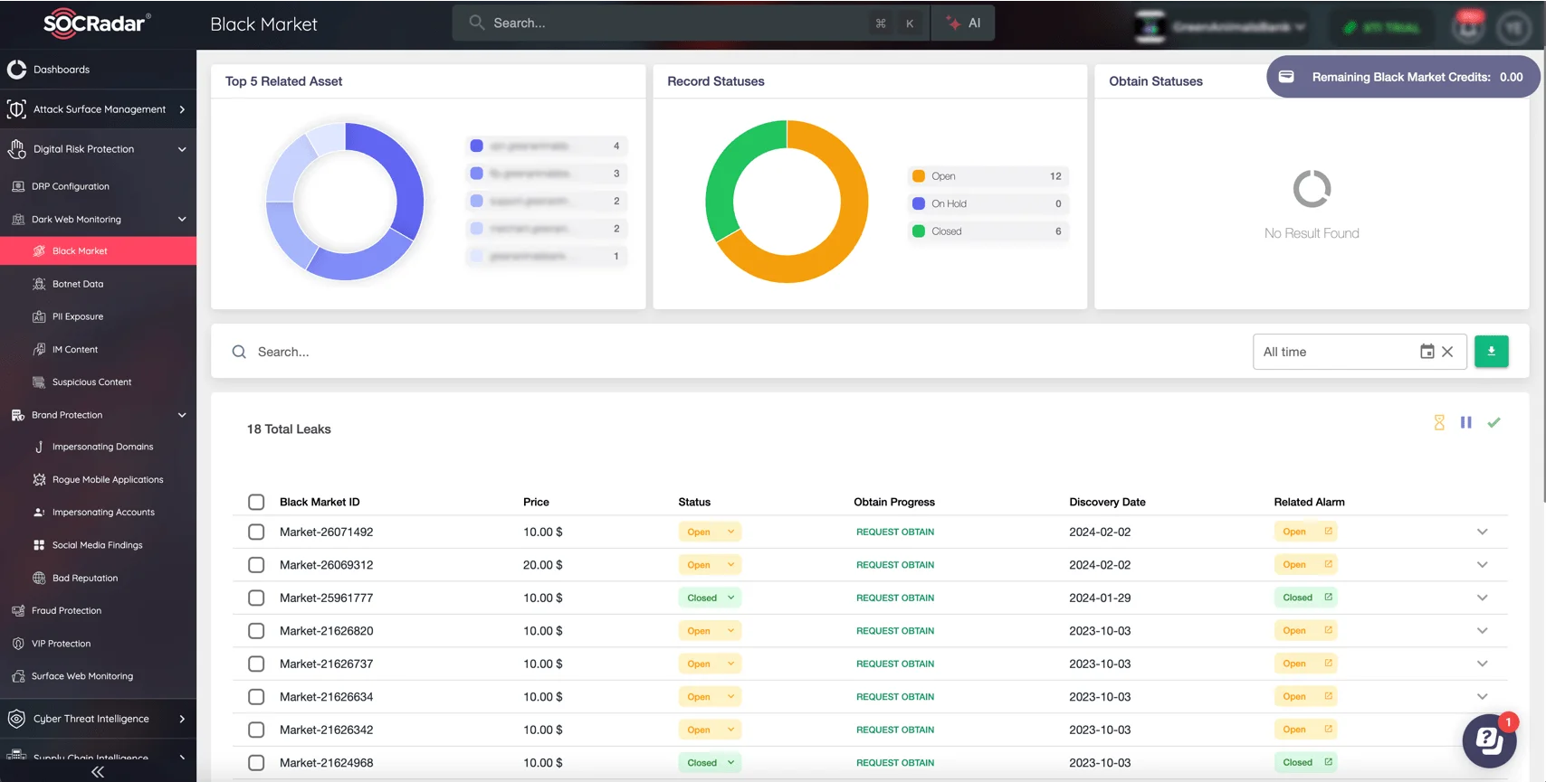The width and height of the screenshot is (1546, 782).
Task: Expand row details for Market-21626737
Action: pos(1482,664)
